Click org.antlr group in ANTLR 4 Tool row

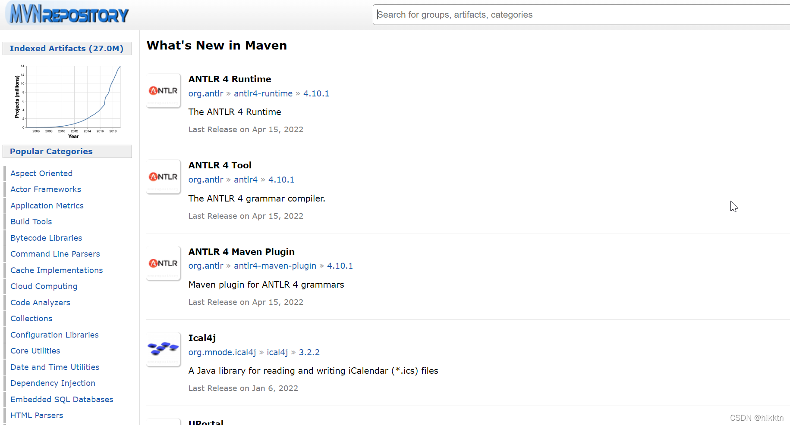206,180
